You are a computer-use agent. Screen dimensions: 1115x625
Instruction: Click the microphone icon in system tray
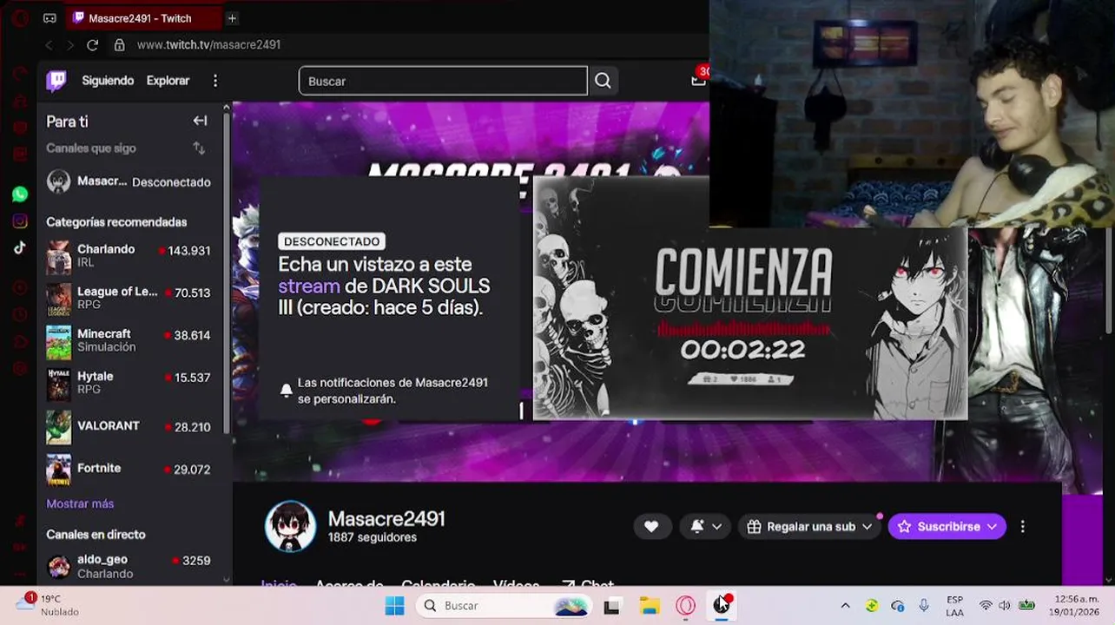(x=923, y=606)
